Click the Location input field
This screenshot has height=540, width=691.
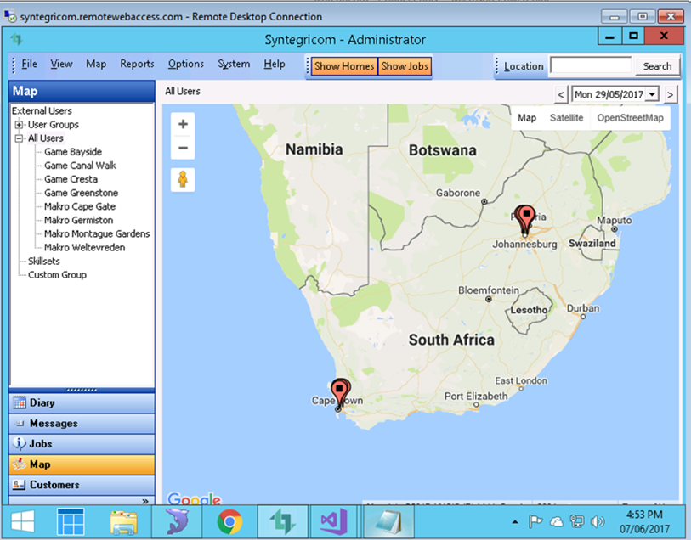point(590,66)
